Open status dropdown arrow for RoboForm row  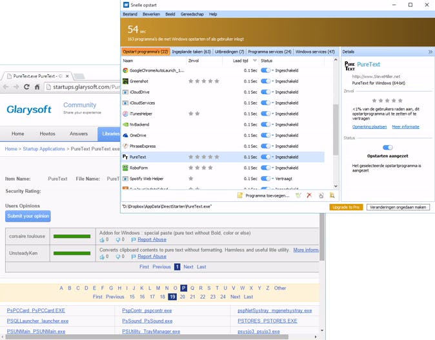pyautogui.click(x=273, y=168)
